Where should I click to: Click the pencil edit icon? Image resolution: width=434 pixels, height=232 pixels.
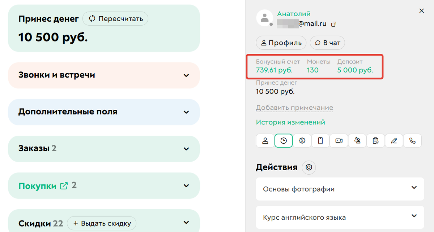click(x=394, y=141)
